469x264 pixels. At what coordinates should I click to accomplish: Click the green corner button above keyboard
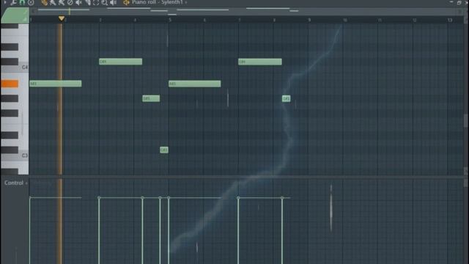click(x=15, y=15)
